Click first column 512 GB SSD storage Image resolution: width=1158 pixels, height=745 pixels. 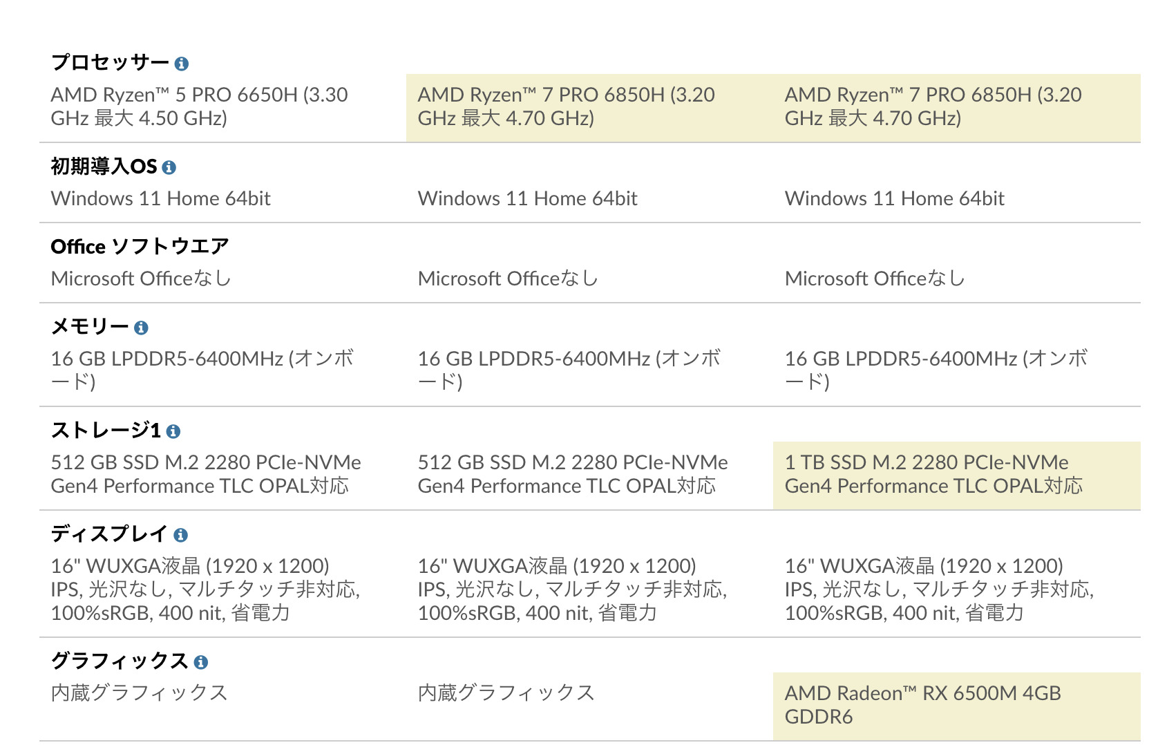[206, 474]
